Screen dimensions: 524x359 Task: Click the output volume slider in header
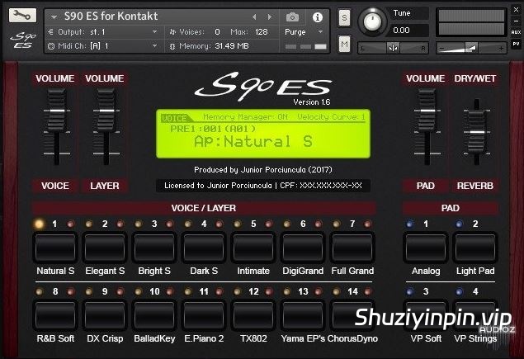tap(471, 49)
